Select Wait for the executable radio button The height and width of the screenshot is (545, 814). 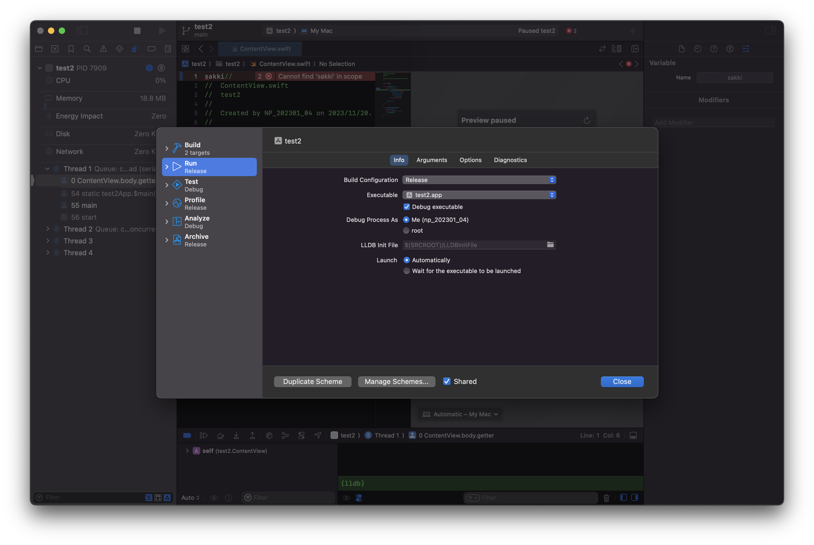click(406, 271)
